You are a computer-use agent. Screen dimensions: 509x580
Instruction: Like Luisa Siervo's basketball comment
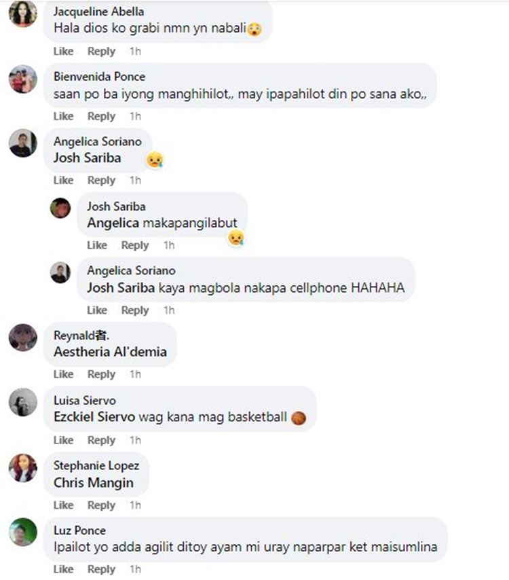(x=64, y=440)
